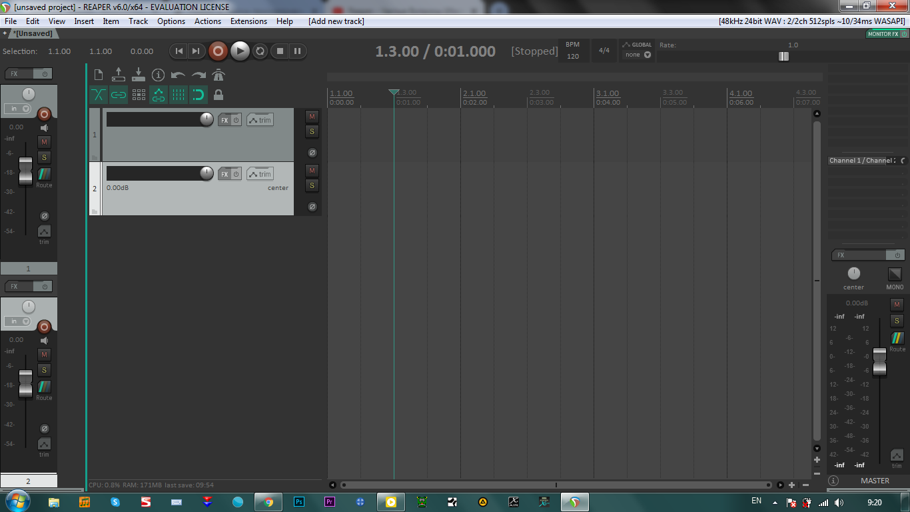This screenshot has height=512, width=910.
Task: Toggle auto-crossfade toolbar icon
Action: (x=99, y=95)
